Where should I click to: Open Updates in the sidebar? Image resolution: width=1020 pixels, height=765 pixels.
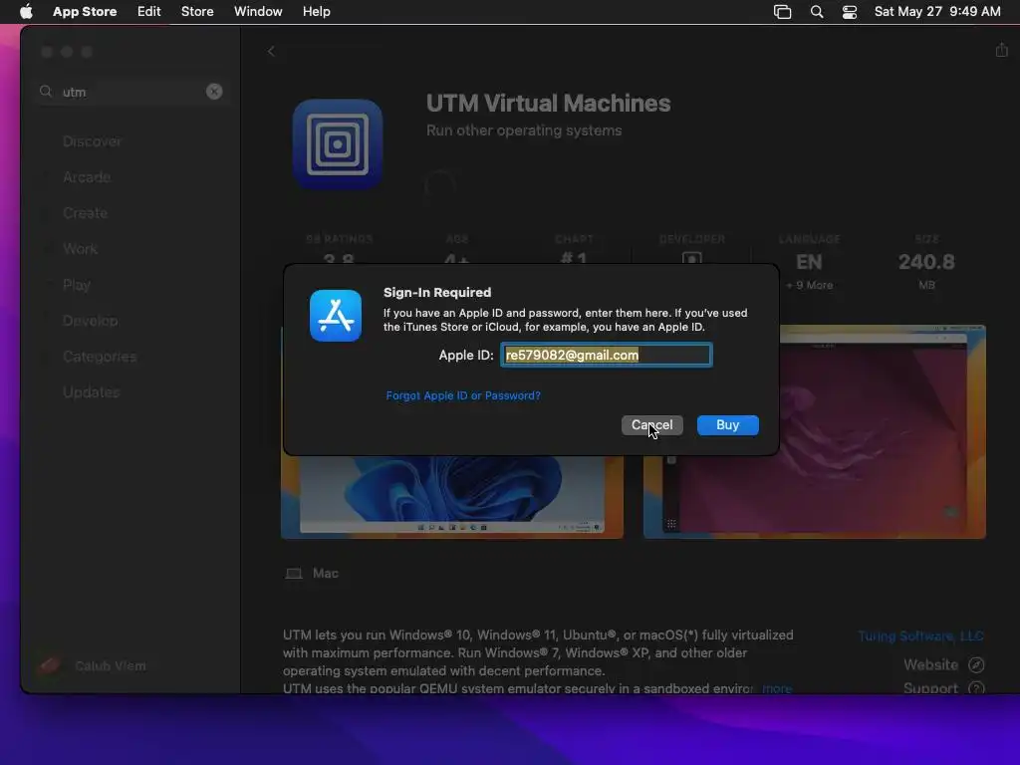tap(91, 392)
